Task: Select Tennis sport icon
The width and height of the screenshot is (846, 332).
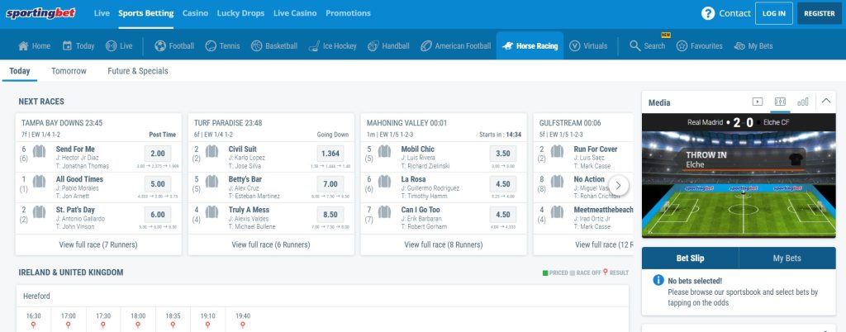Action: [211, 45]
